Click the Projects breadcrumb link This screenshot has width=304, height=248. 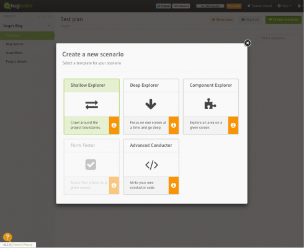click(x=66, y=26)
